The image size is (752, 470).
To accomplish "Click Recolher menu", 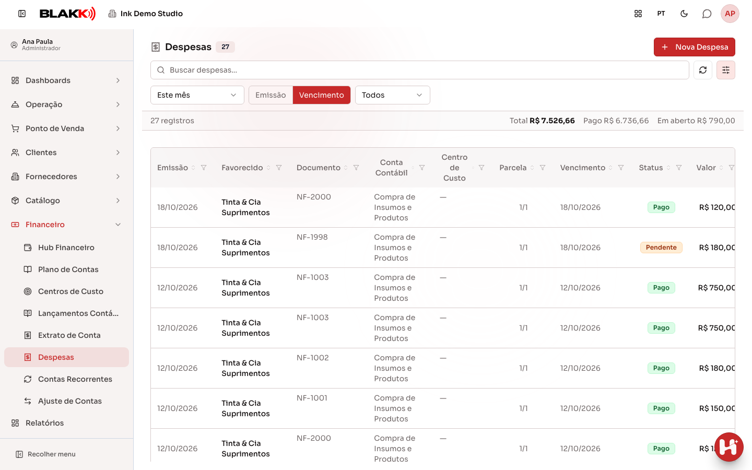I will (x=46, y=454).
